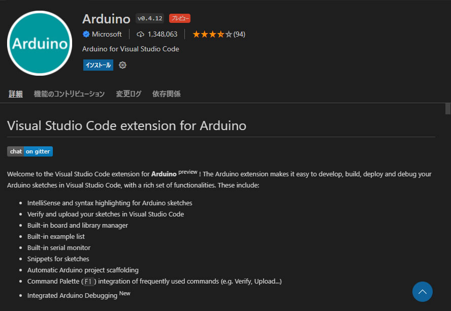Select the 詳細 tab
The image size is (451, 311).
point(16,94)
